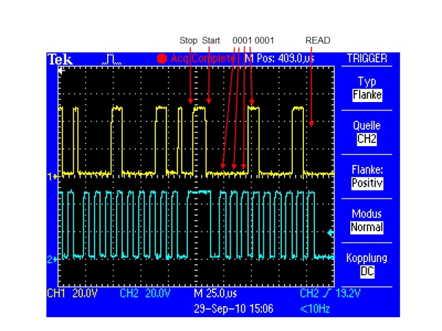Click the <10Hz trigger frequency readout
Image resolution: width=442 pixels, height=331 pixels.
point(315,309)
